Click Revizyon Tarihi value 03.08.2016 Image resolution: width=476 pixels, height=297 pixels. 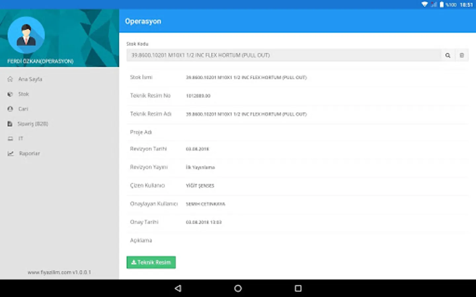(197, 149)
